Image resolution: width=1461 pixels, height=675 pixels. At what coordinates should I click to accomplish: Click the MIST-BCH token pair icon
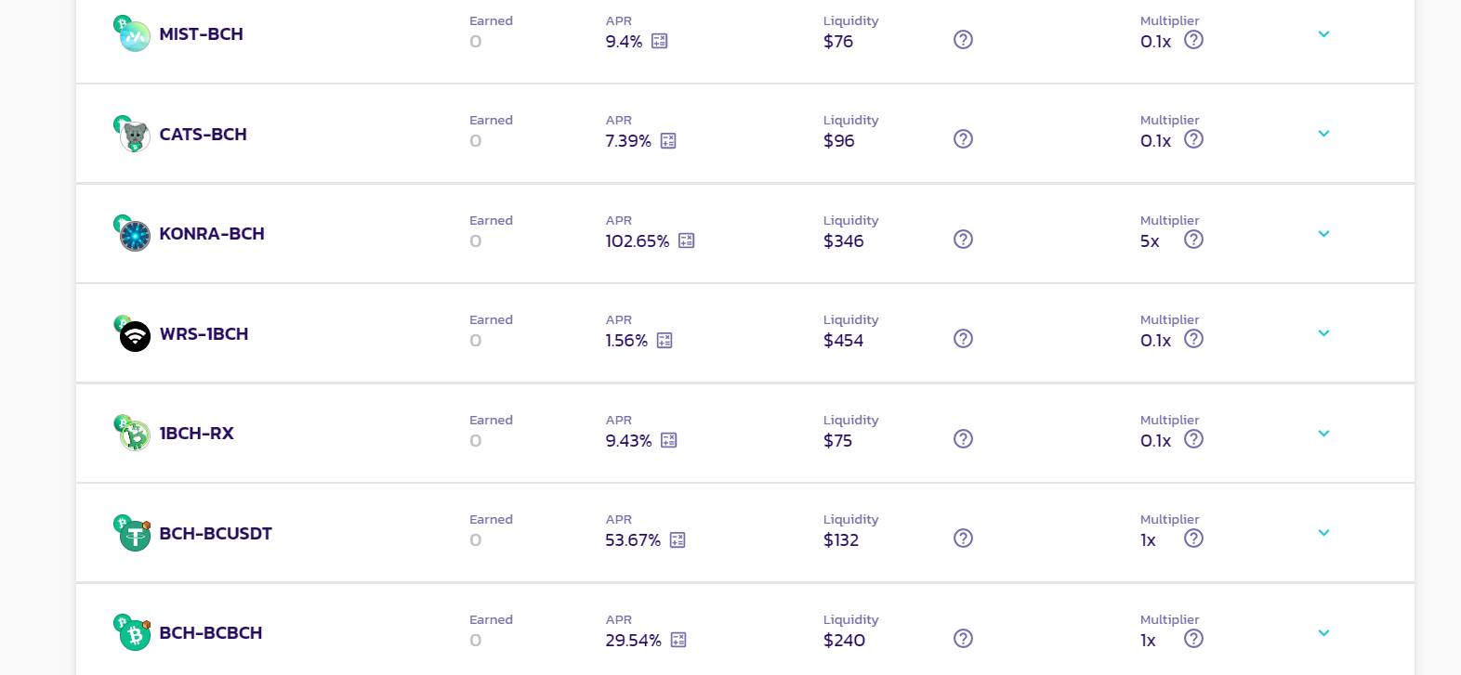tap(132, 33)
